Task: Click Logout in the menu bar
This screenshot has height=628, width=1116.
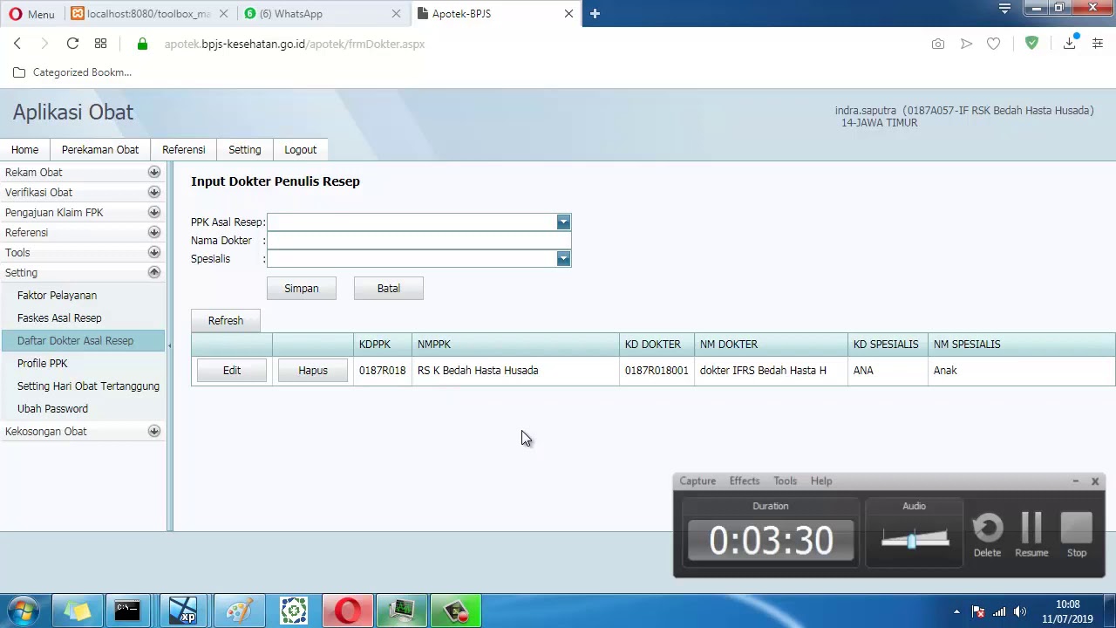Action: click(x=300, y=150)
